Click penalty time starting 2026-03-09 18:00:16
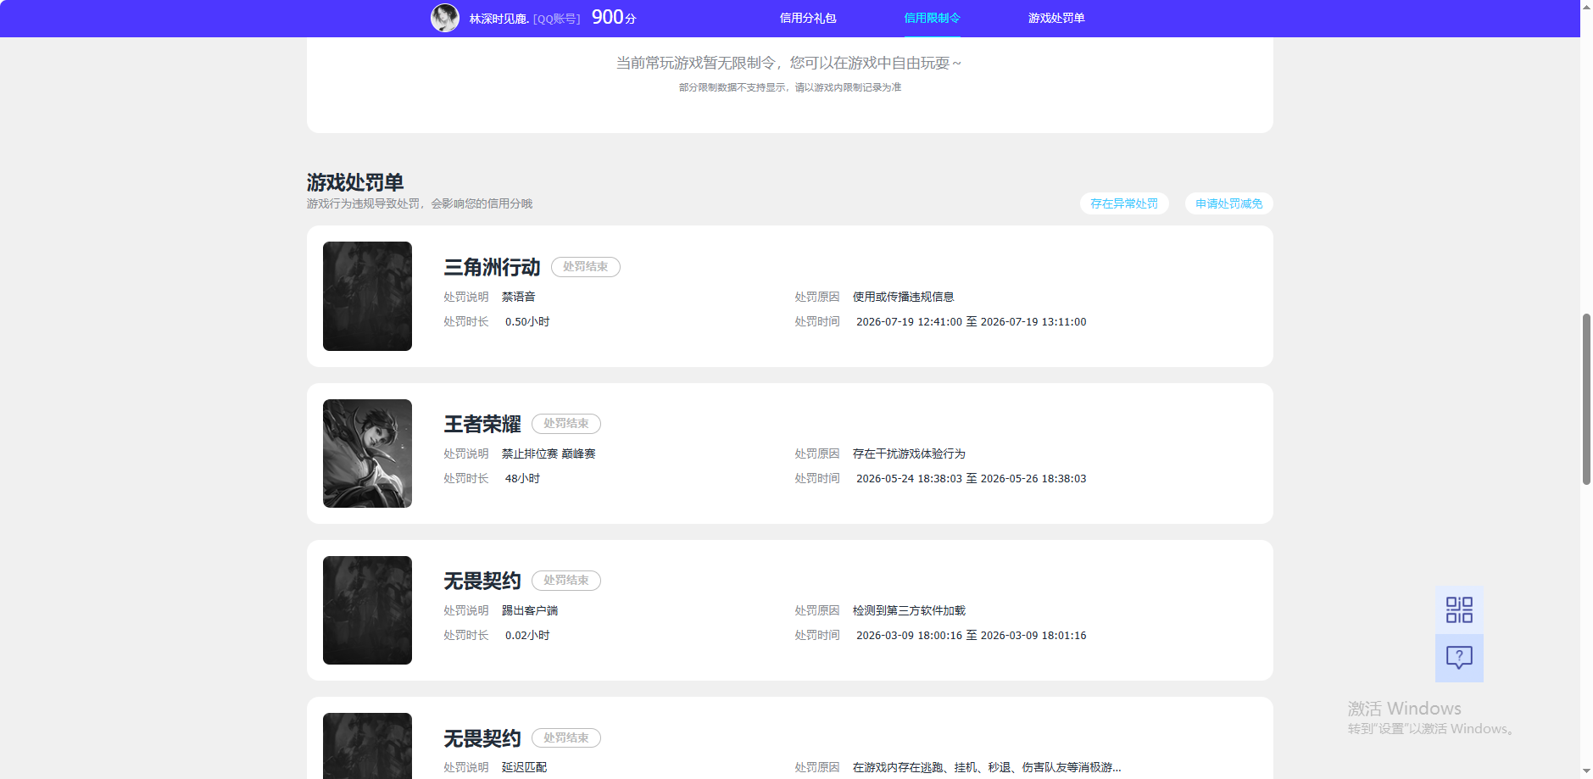Viewport: 1593px width, 779px height. click(972, 635)
